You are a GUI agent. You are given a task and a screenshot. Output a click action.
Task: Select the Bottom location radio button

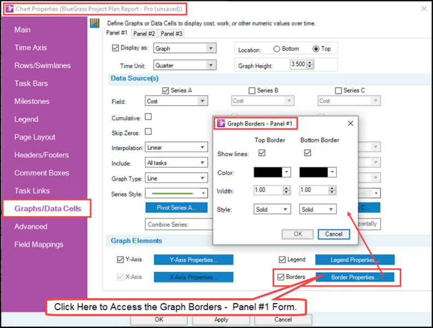click(x=277, y=49)
